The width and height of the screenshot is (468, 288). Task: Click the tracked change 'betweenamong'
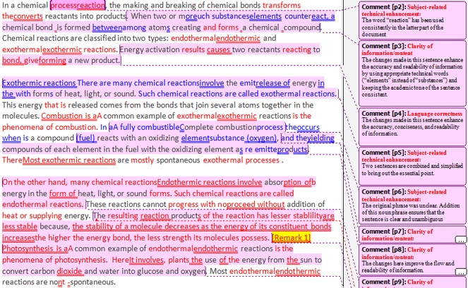pos(119,28)
